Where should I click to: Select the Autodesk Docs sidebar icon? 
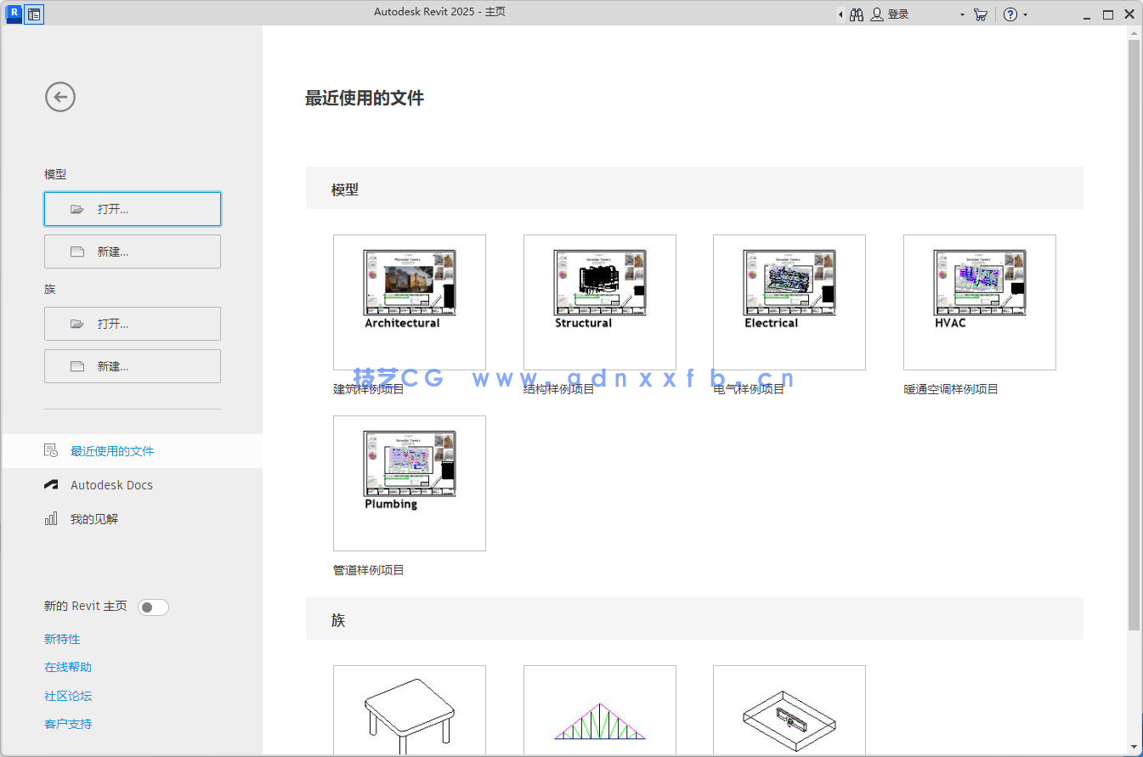[x=49, y=484]
